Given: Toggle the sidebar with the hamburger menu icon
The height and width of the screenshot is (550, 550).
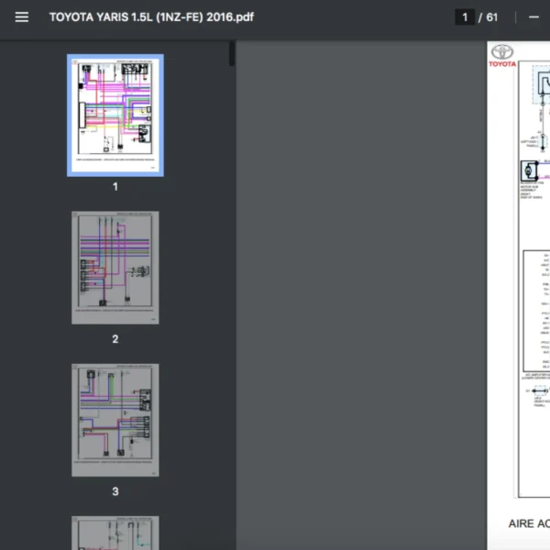Looking at the screenshot, I should tap(22, 17).
